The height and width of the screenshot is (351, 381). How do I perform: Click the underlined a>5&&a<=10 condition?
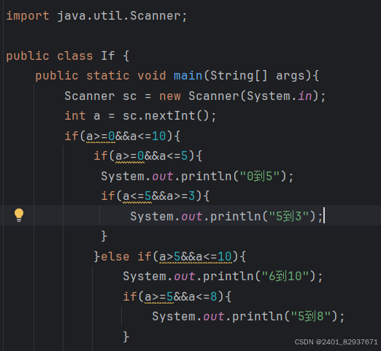[x=196, y=256]
